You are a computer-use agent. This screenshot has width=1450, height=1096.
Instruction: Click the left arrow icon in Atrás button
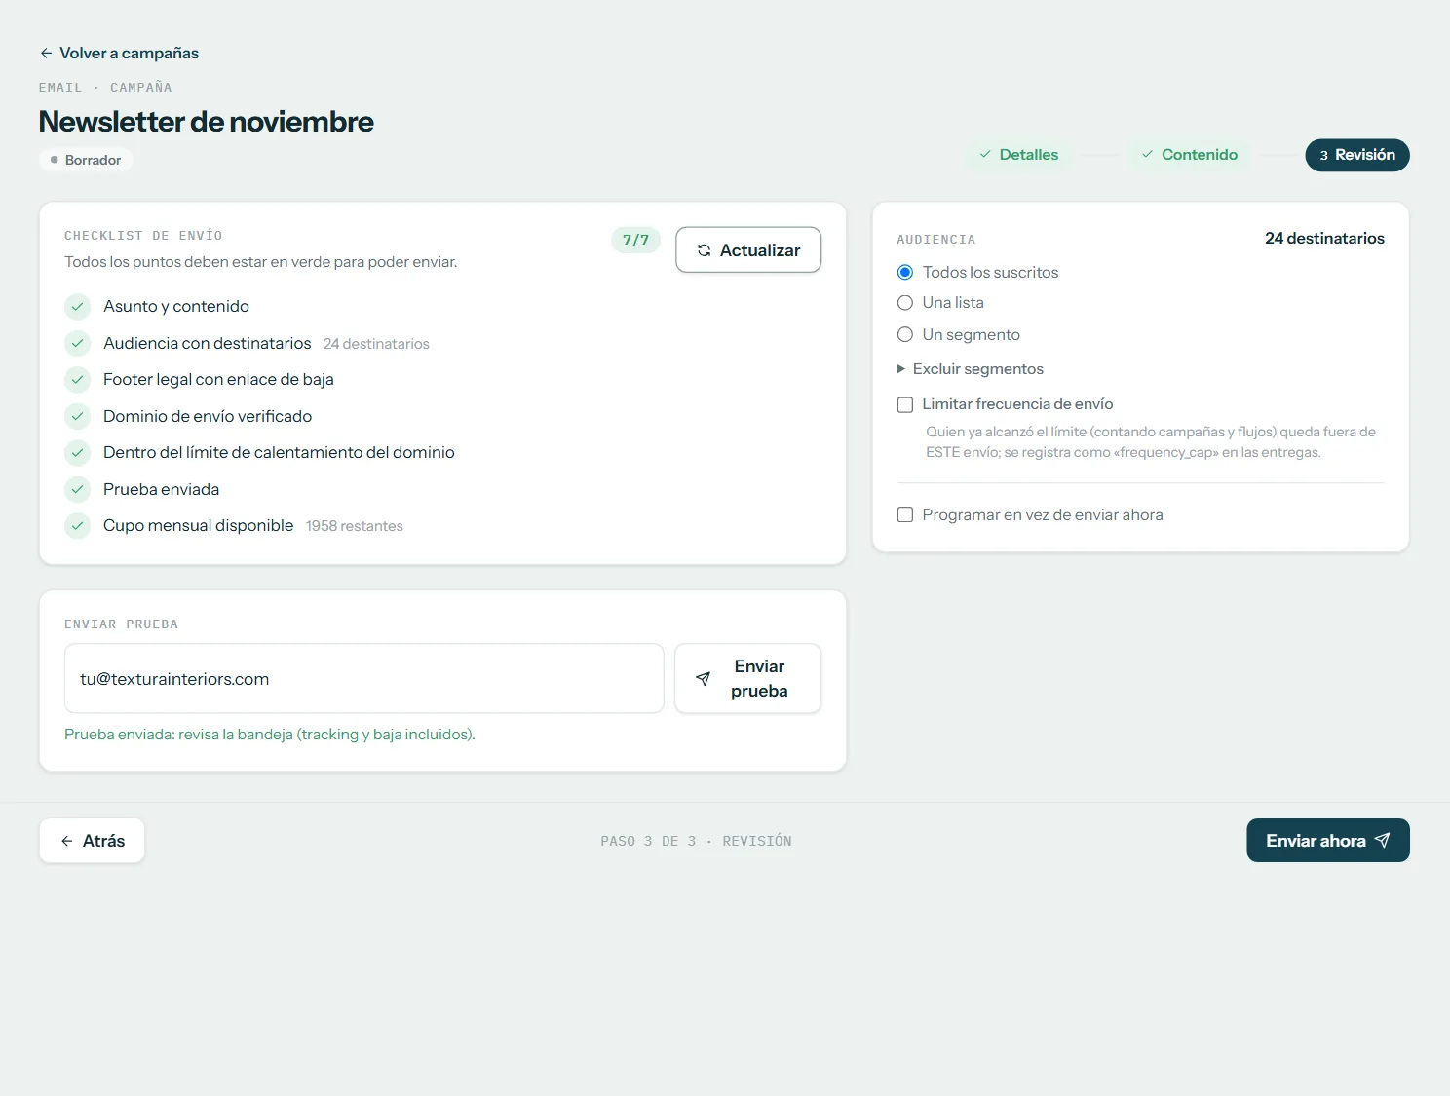tap(66, 841)
